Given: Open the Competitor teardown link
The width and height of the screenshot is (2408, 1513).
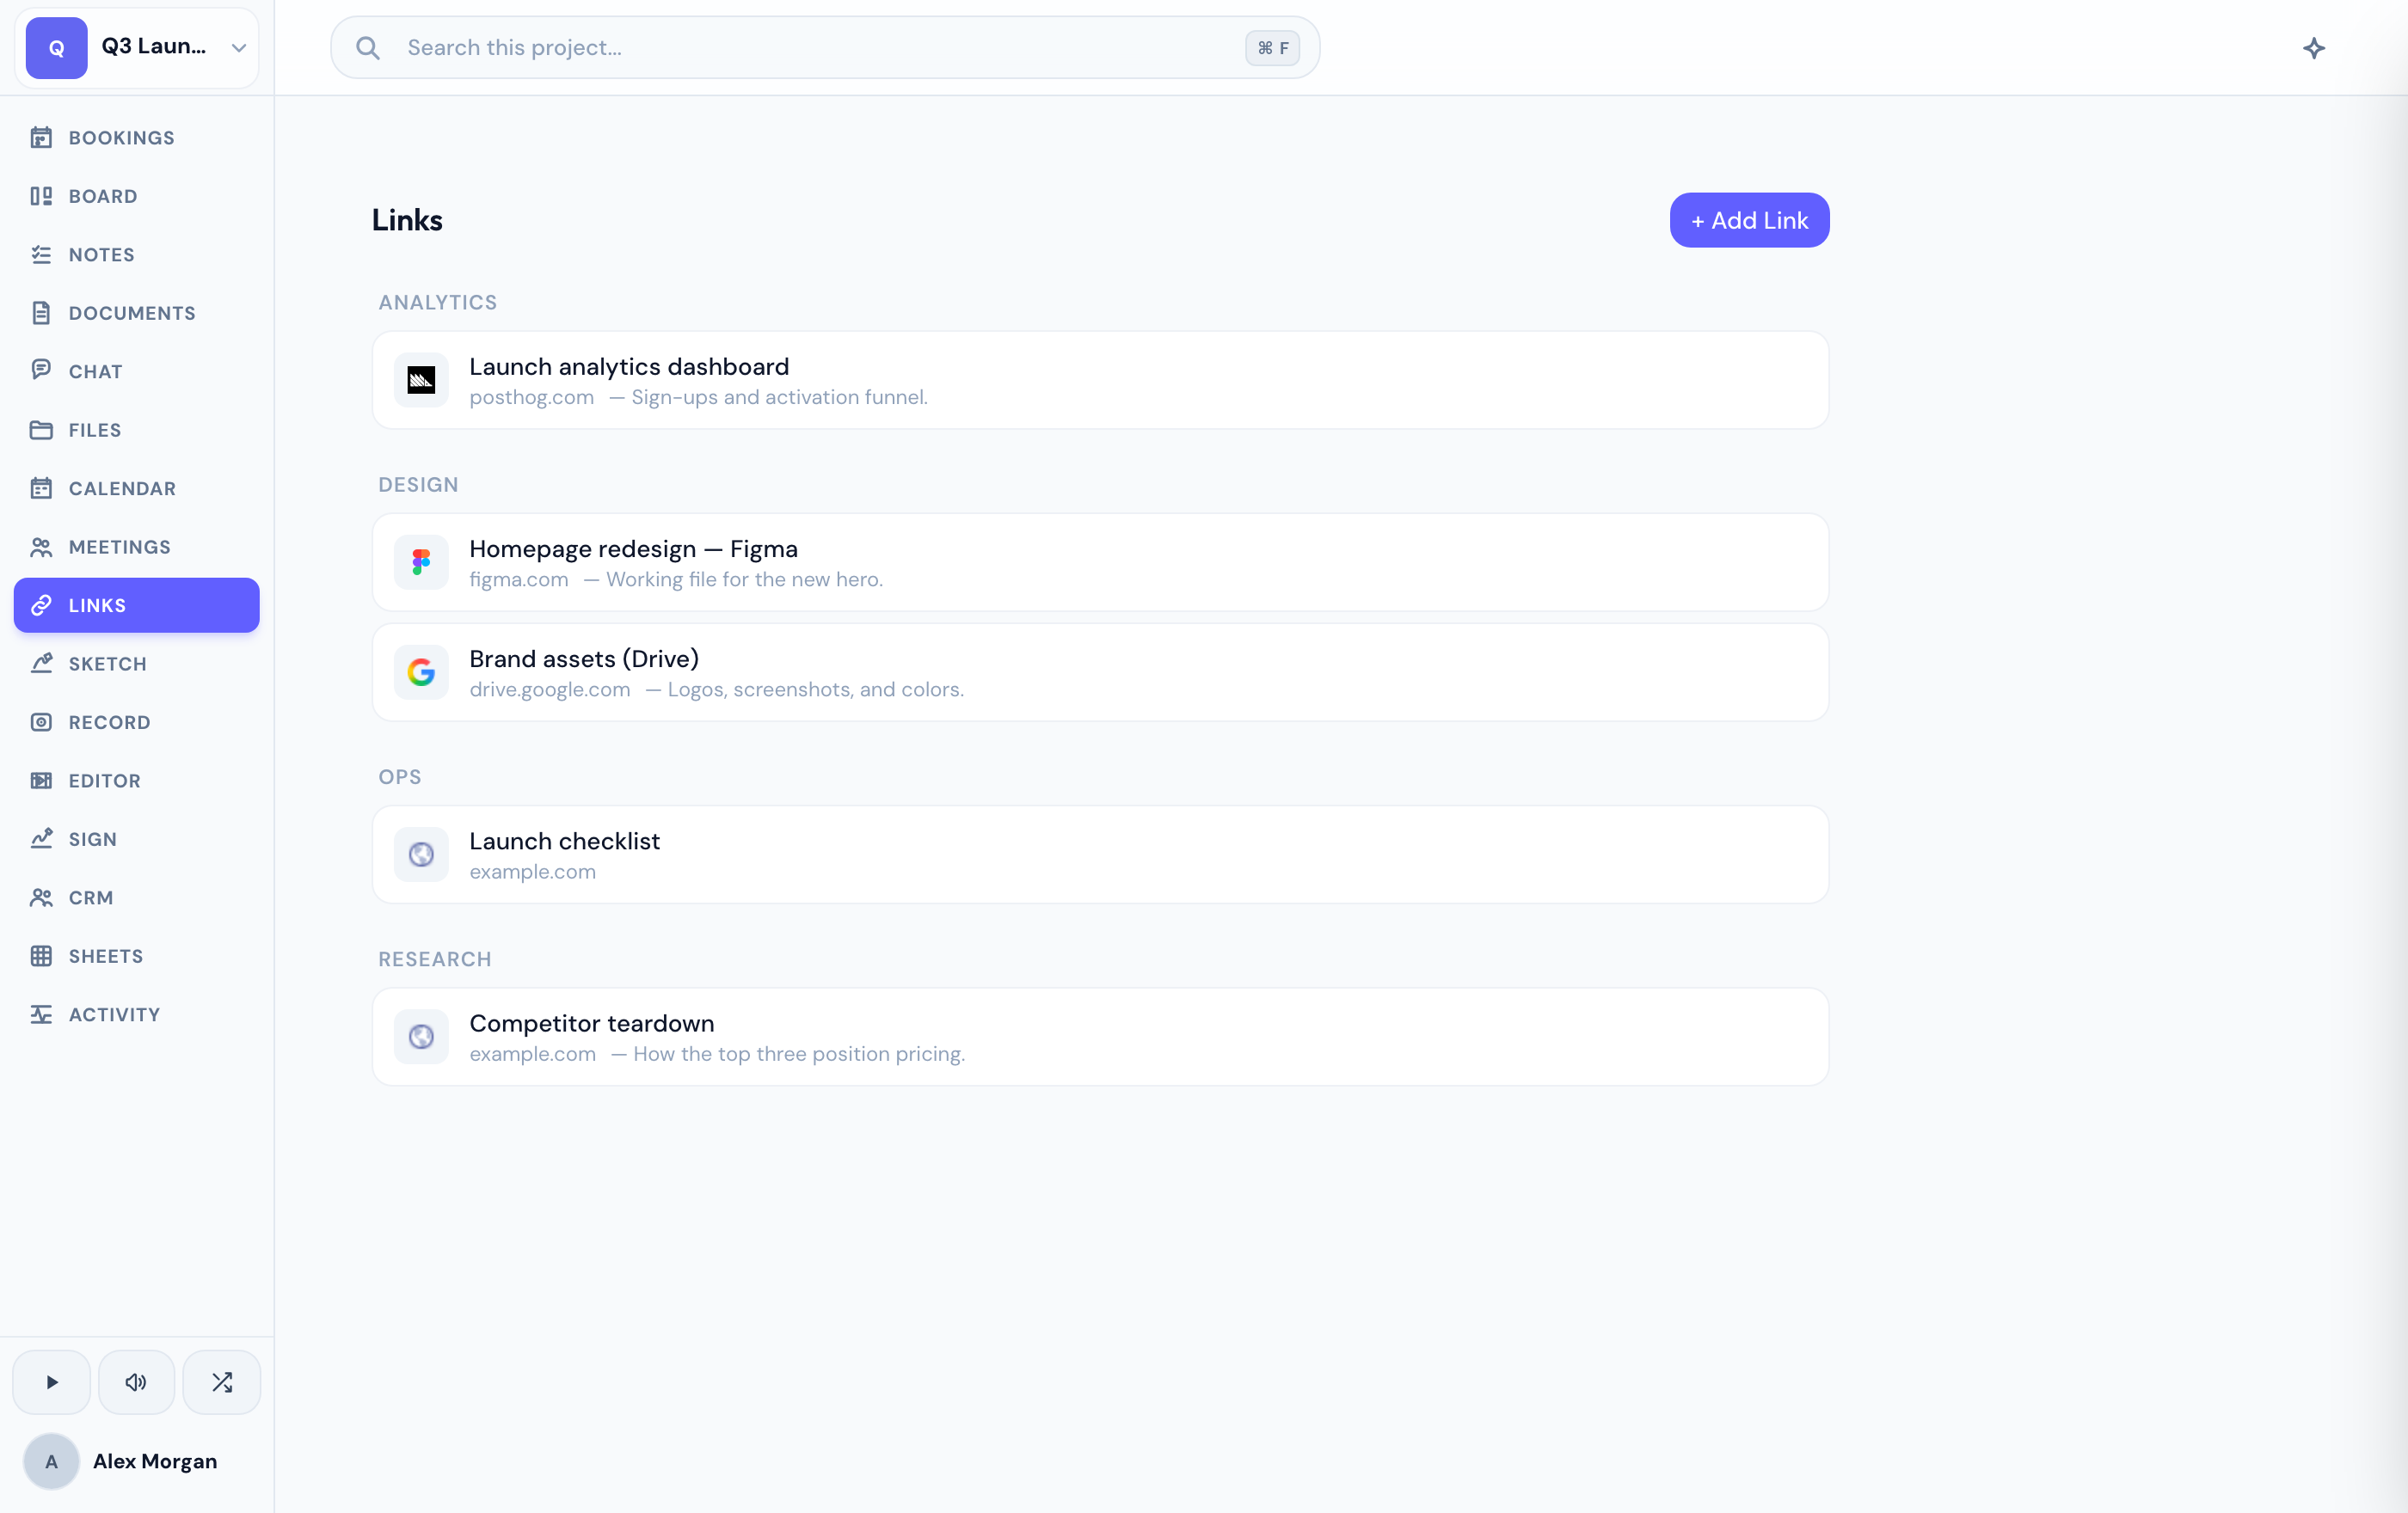Looking at the screenshot, I should [x=1100, y=1038].
